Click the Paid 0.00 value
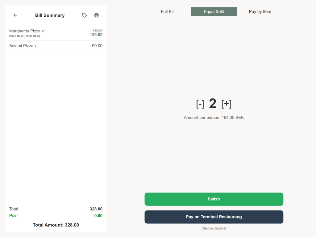 tap(98, 216)
